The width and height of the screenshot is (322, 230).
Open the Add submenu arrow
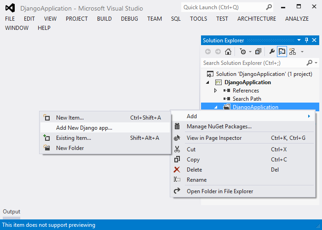pos(309,116)
